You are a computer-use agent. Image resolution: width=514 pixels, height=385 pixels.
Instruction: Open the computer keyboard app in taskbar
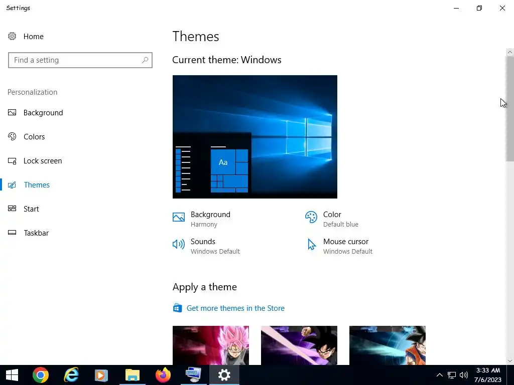point(193,375)
